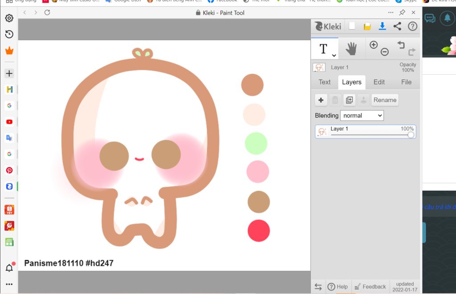Click the layer preview thumbnail beside Opacity

[x=319, y=68]
